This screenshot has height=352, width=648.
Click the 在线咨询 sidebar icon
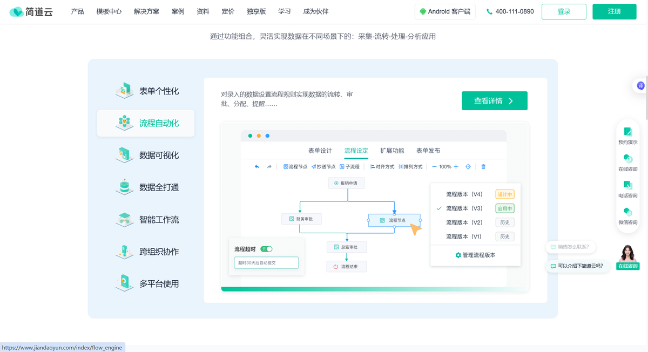coord(627,158)
